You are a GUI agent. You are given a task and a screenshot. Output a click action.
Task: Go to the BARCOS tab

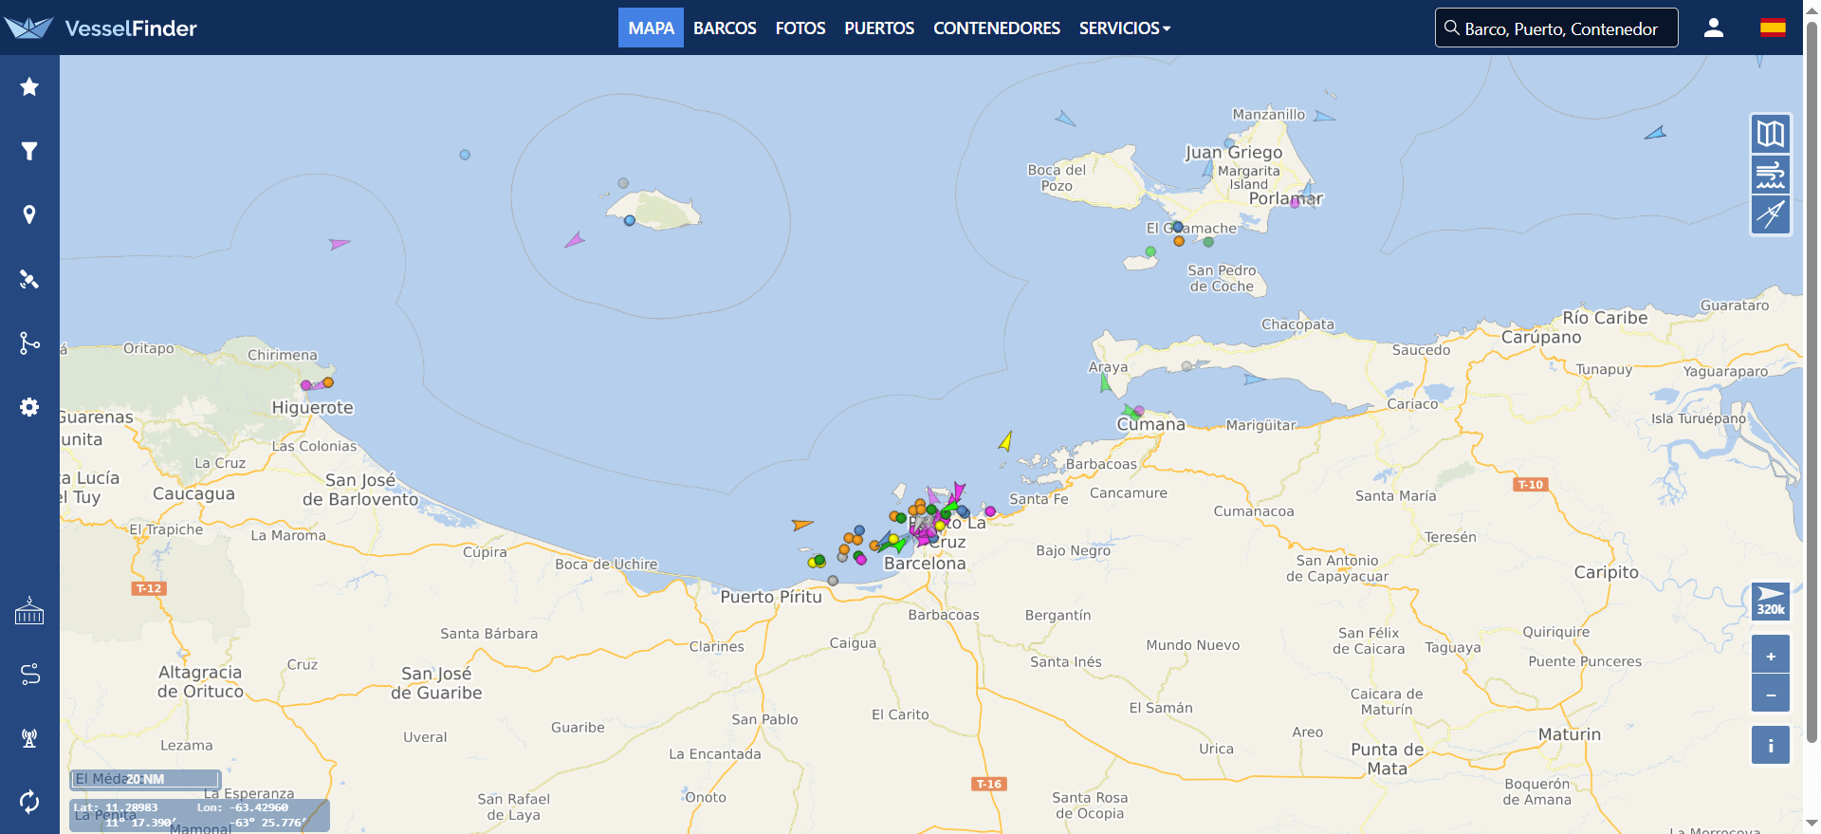725,28
